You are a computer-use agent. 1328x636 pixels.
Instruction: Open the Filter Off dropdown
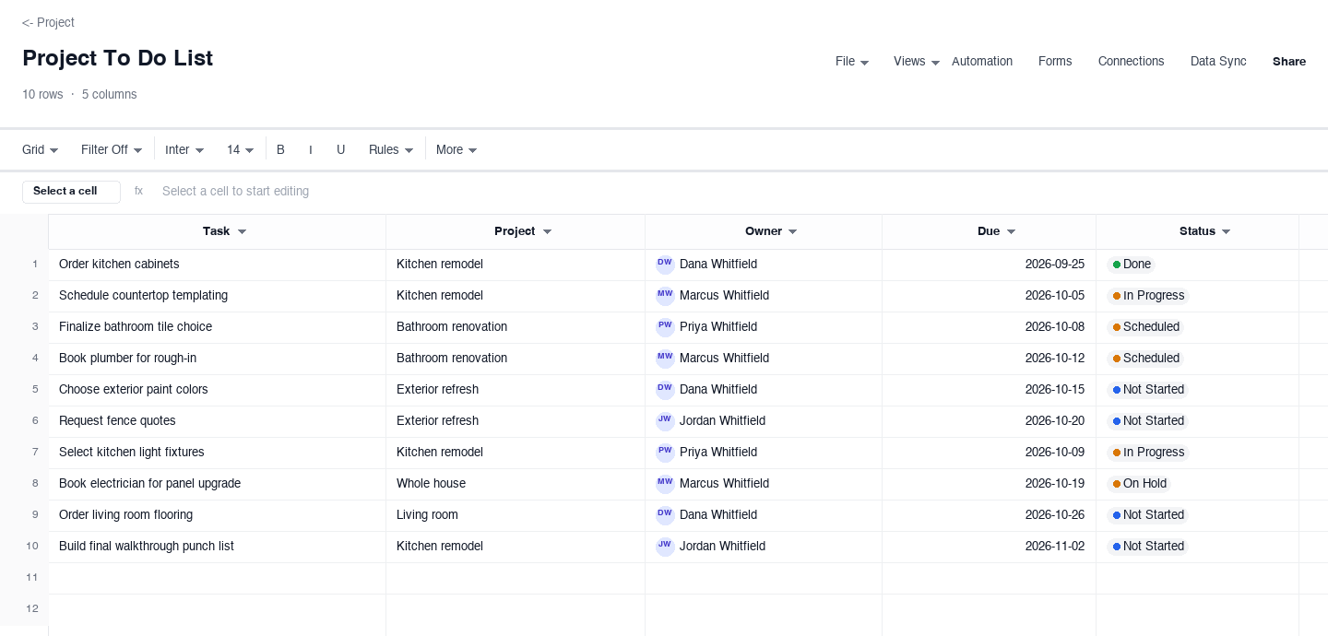coord(112,149)
